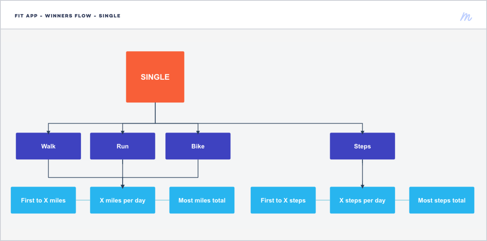Click the First to X steps box
This screenshot has height=241, width=487.
(x=283, y=200)
